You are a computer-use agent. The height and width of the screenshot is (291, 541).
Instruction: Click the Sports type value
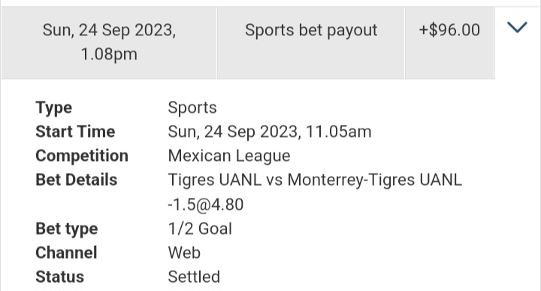point(192,108)
